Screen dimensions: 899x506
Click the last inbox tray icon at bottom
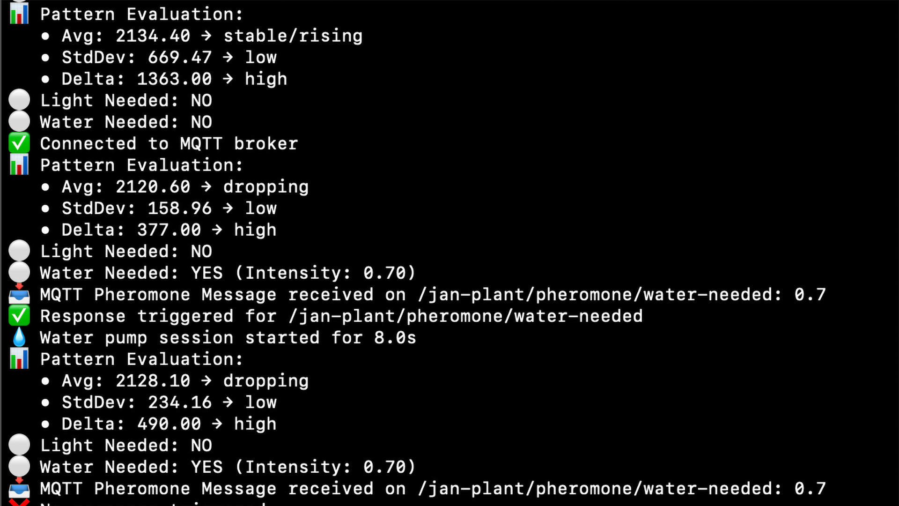[x=19, y=488]
